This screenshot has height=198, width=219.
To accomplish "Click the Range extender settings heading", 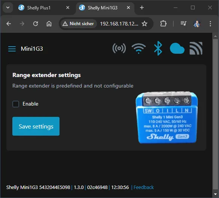I will (x=46, y=75).
